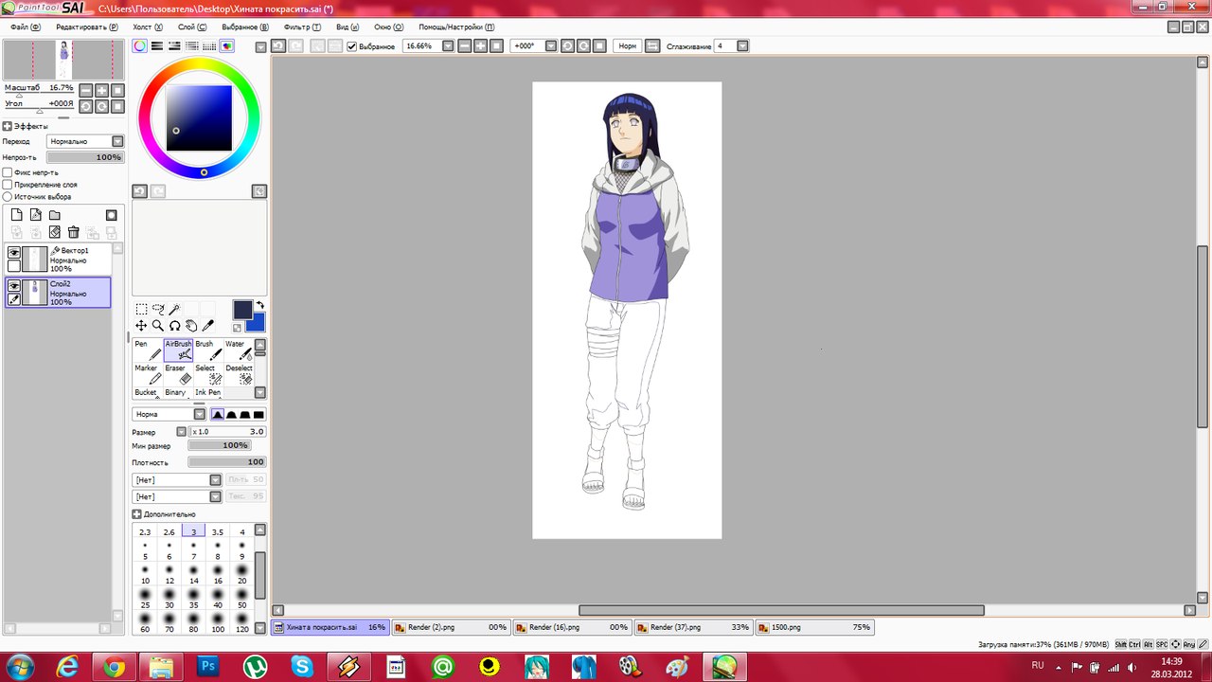
Task: Expand the Дополнительно brush settings
Action: [137, 514]
